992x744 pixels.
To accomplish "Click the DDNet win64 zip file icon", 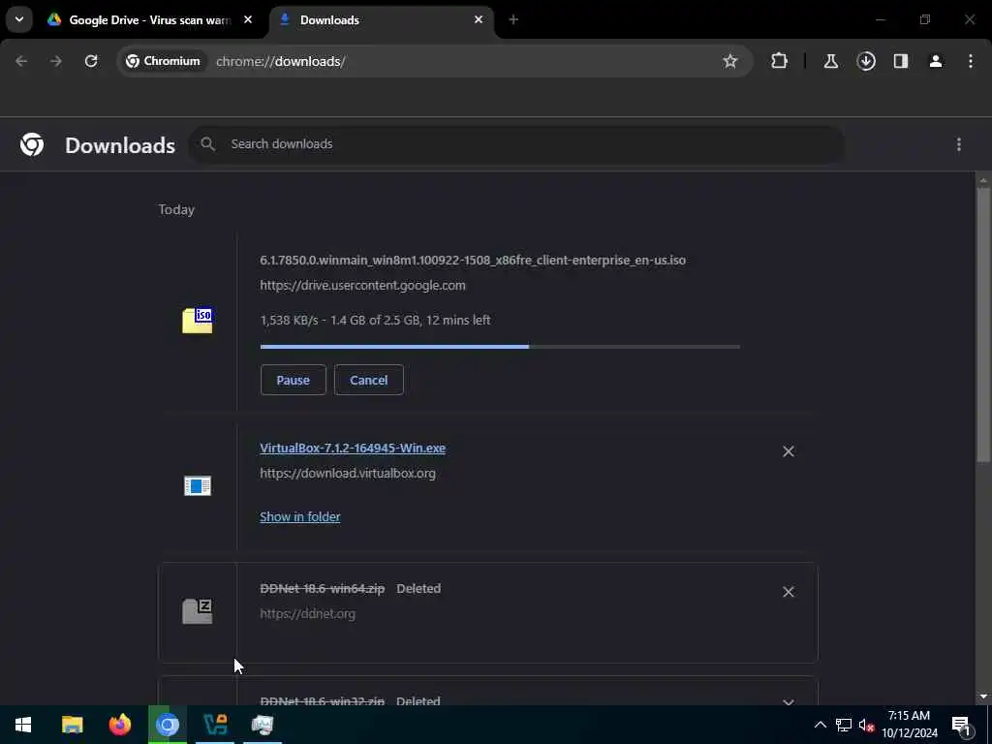I will pos(198,611).
